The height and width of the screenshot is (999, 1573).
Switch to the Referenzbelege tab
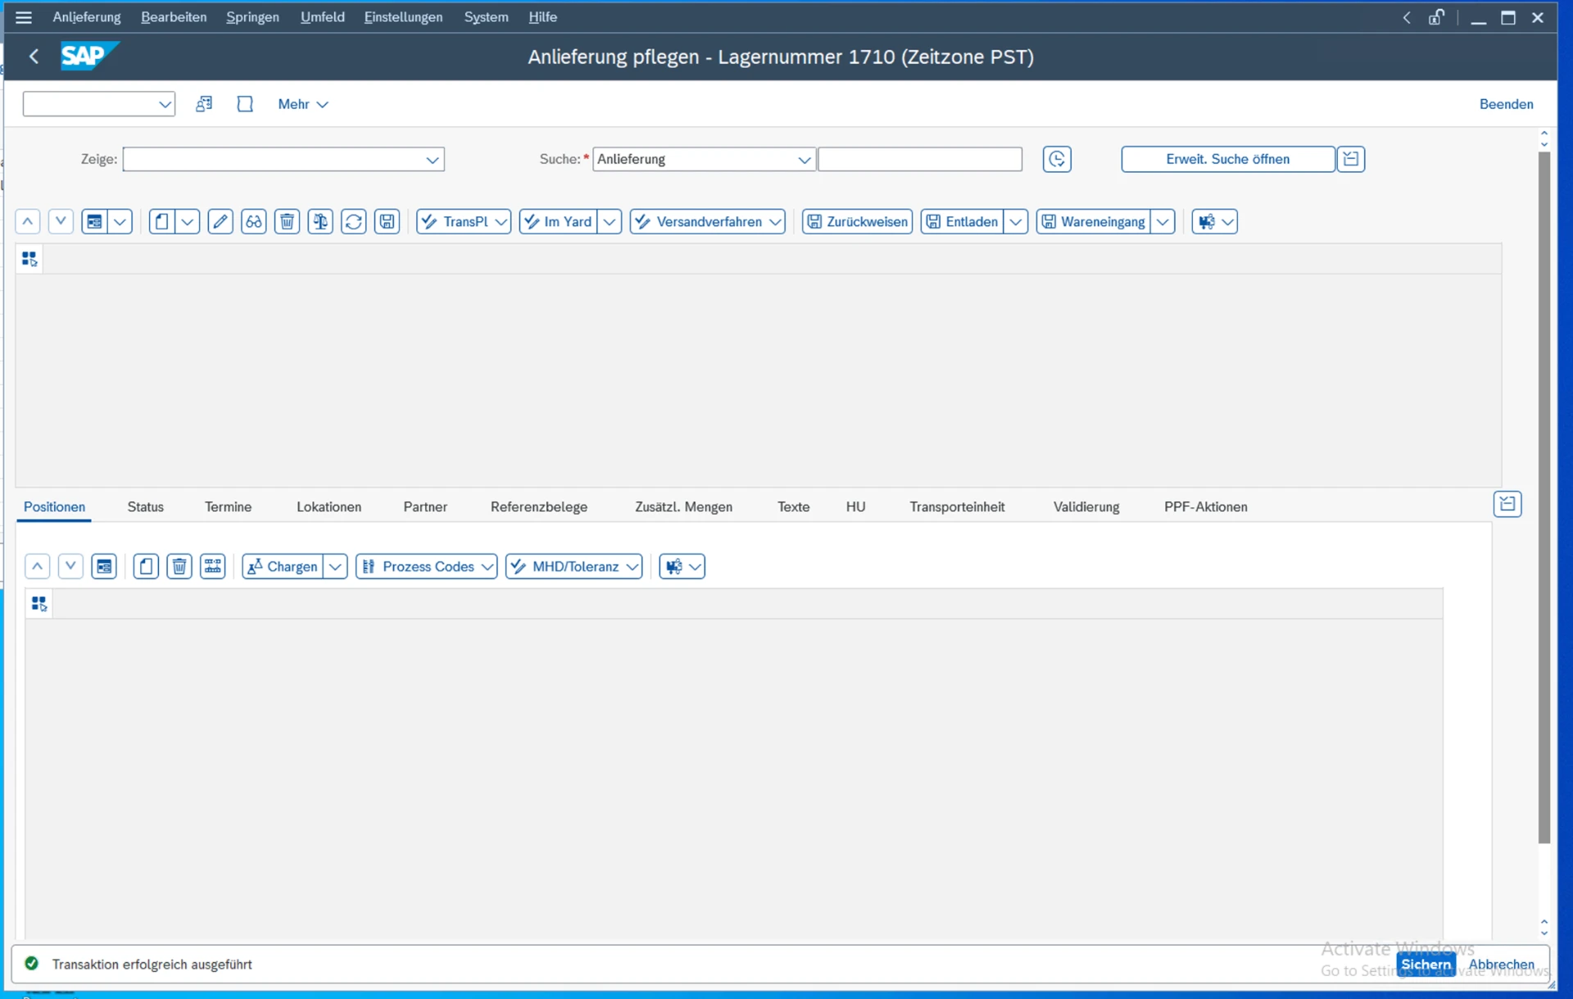pyautogui.click(x=539, y=507)
